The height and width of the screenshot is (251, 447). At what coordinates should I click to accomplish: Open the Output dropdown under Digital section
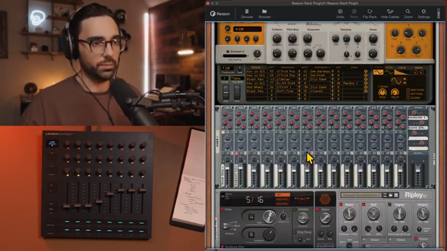coord(399,240)
